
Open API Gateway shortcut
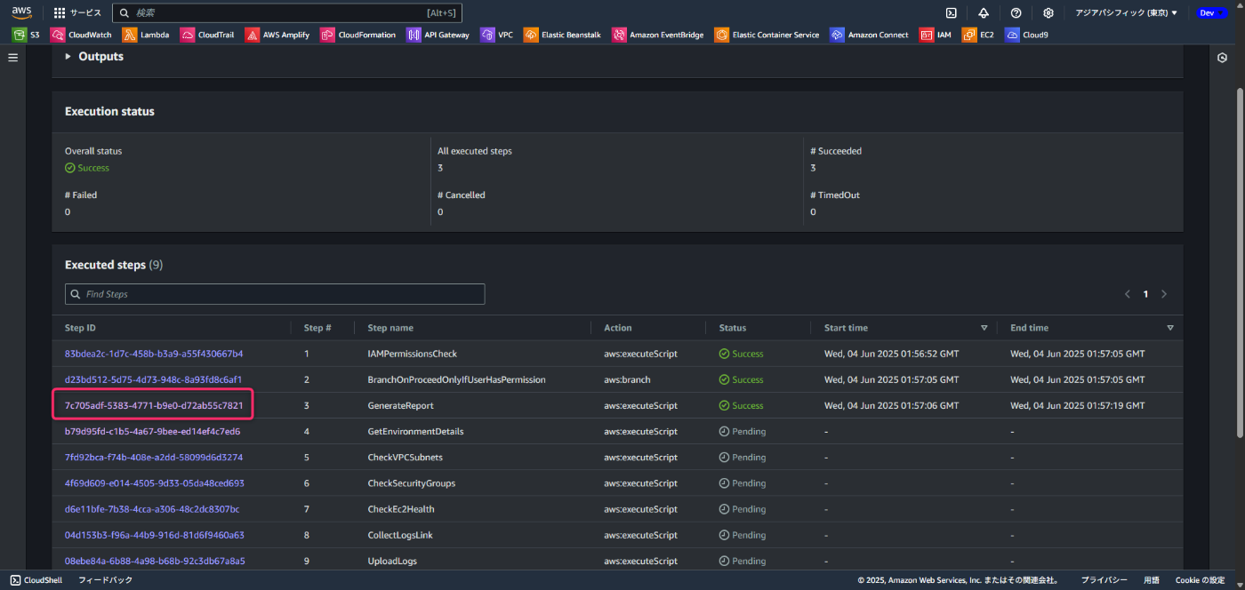coord(438,35)
